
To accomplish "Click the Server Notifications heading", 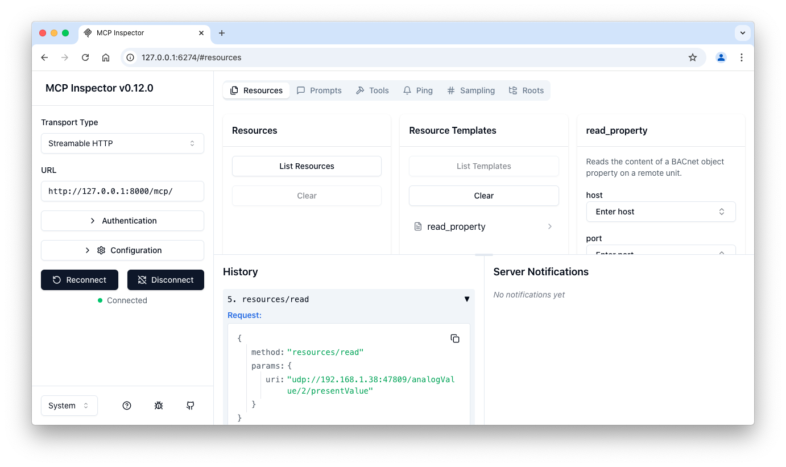I will [x=541, y=272].
